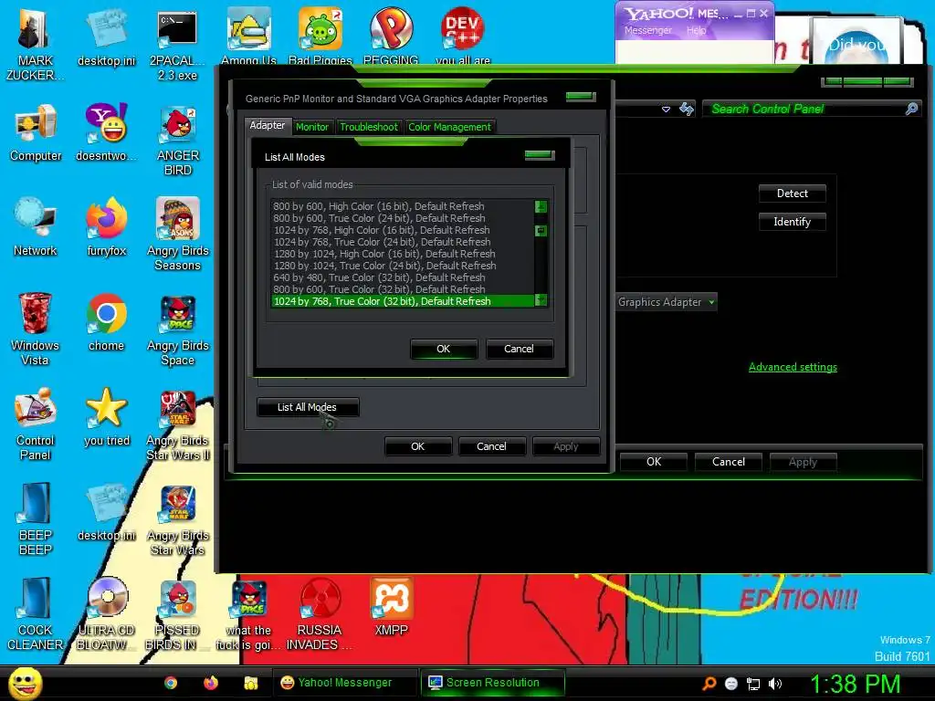Click the network tray icon
Screen dimensions: 935x701
[x=753, y=684]
